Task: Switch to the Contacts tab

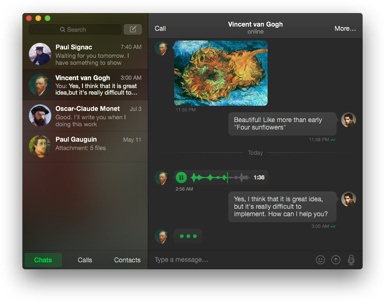Action: 127,260
